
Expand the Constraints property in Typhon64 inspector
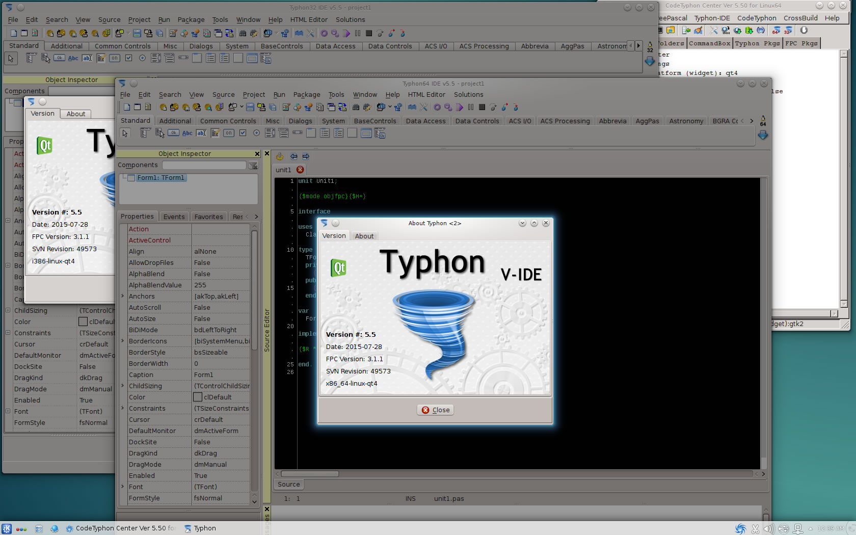point(123,408)
